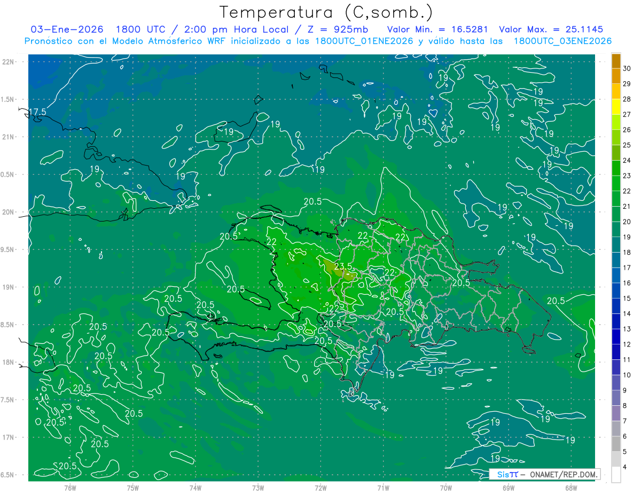Click the color scale label "6"
The width and height of the screenshot is (641, 495).
click(625, 436)
